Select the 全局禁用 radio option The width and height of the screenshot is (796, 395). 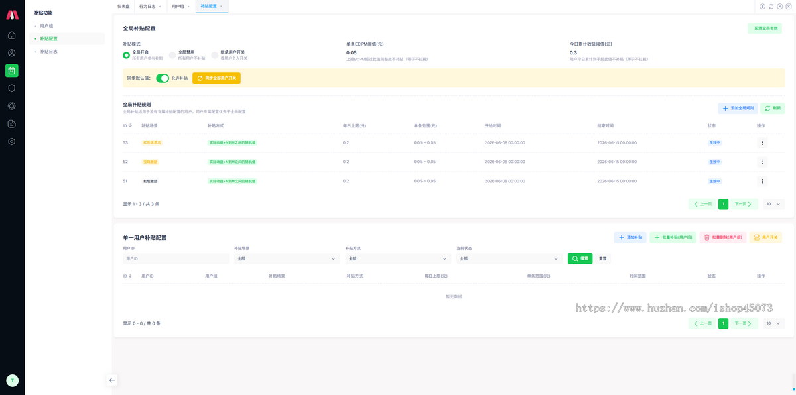172,55
